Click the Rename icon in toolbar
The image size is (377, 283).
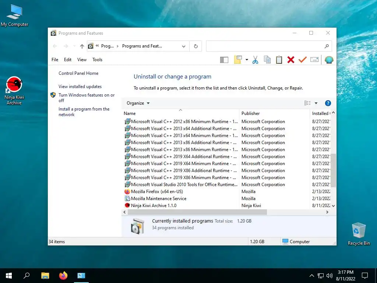point(314,59)
